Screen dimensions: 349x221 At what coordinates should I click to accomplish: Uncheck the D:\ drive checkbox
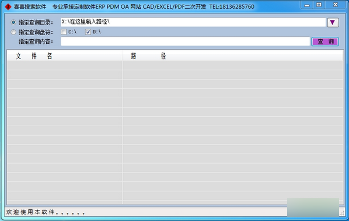click(x=88, y=32)
